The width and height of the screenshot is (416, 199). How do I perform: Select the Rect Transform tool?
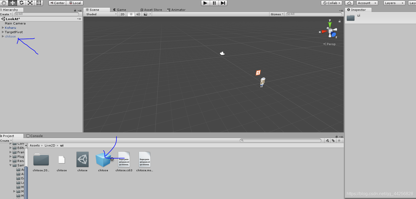tap(38, 3)
